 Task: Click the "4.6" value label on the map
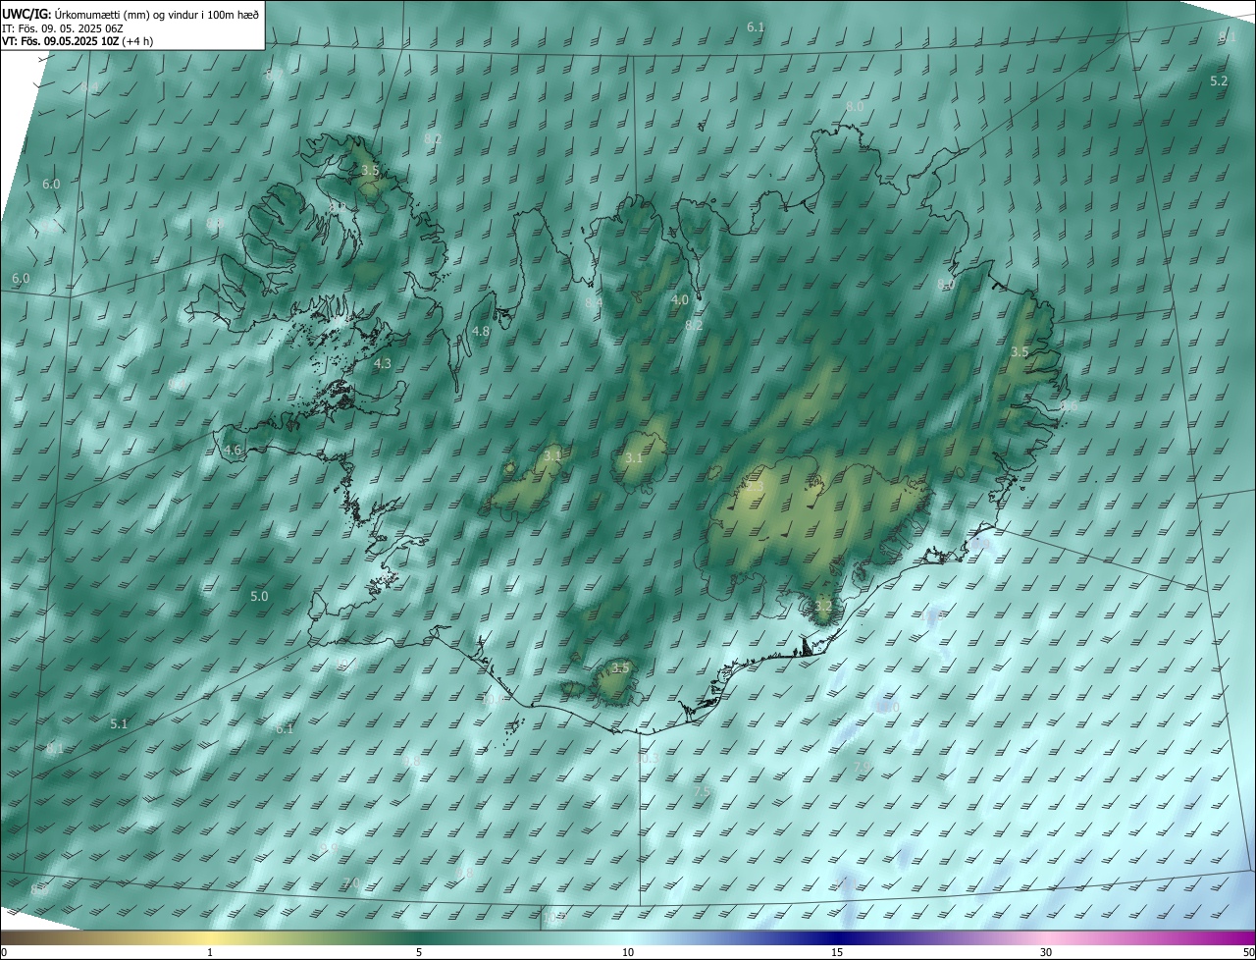point(233,451)
